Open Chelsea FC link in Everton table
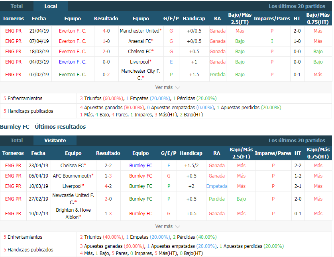This screenshot has height=257, width=334. click(x=139, y=52)
